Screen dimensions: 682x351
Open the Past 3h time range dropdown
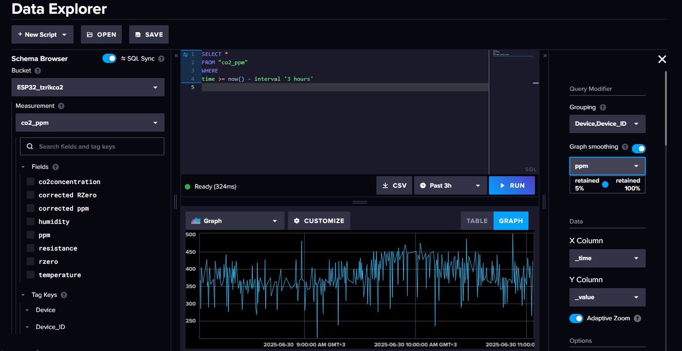450,185
